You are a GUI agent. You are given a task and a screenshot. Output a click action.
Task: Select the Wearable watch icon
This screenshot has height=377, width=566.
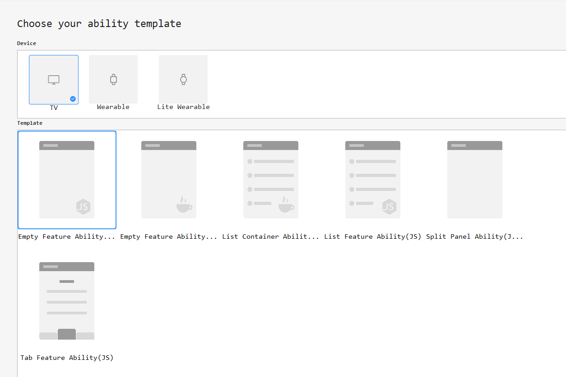tap(113, 80)
